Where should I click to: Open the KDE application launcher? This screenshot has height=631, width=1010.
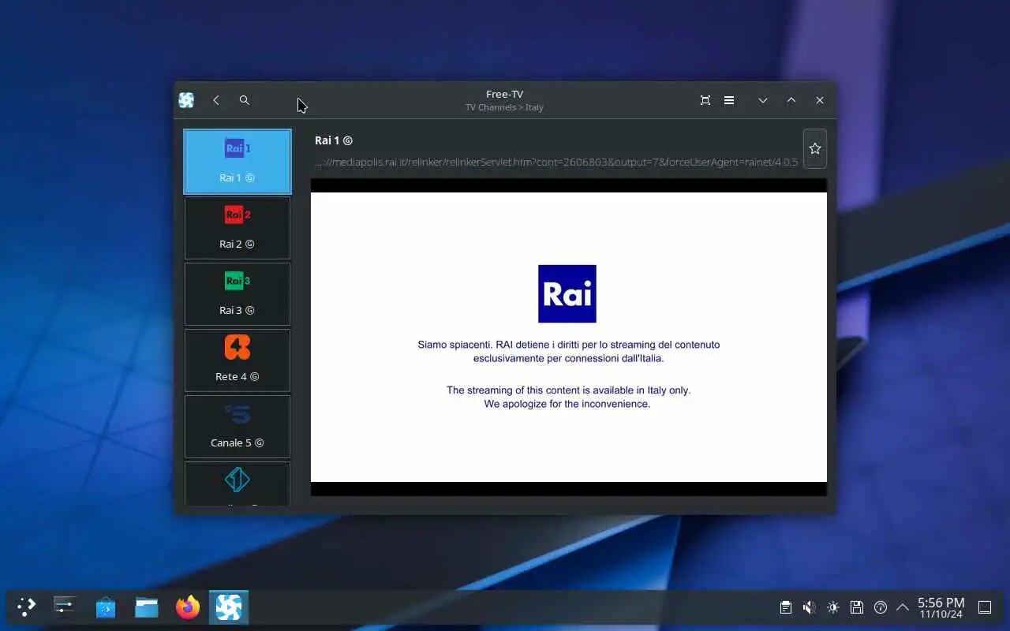(x=26, y=607)
